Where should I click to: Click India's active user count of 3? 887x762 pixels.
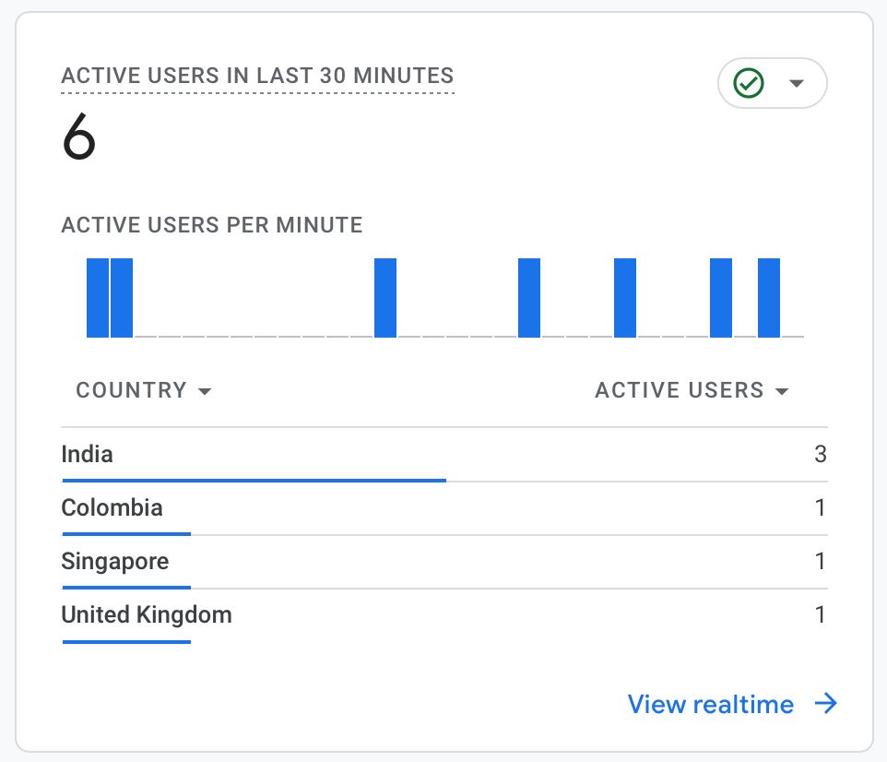pyautogui.click(x=820, y=454)
